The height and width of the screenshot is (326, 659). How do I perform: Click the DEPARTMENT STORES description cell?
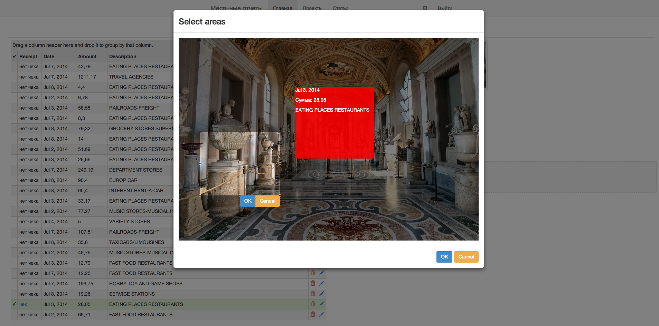coord(136,170)
